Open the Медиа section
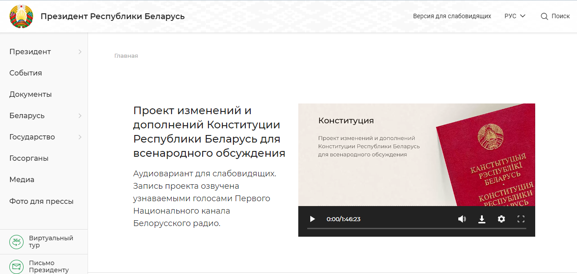The width and height of the screenshot is (577, 274). tap(22, 179)
